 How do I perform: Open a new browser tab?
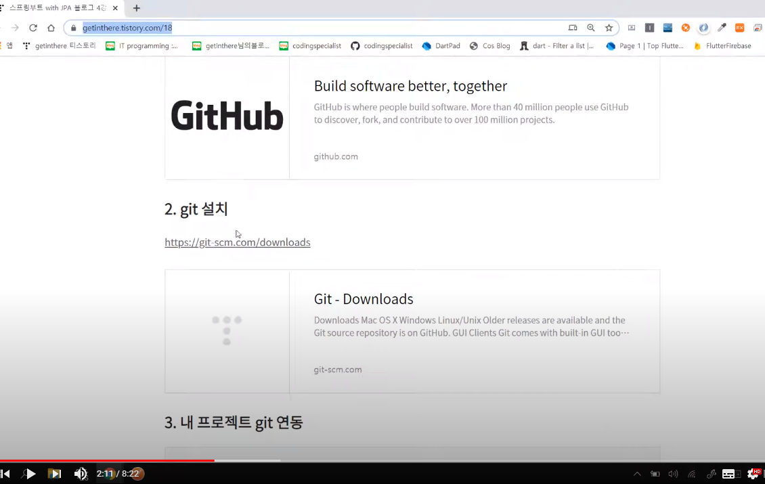137,8
